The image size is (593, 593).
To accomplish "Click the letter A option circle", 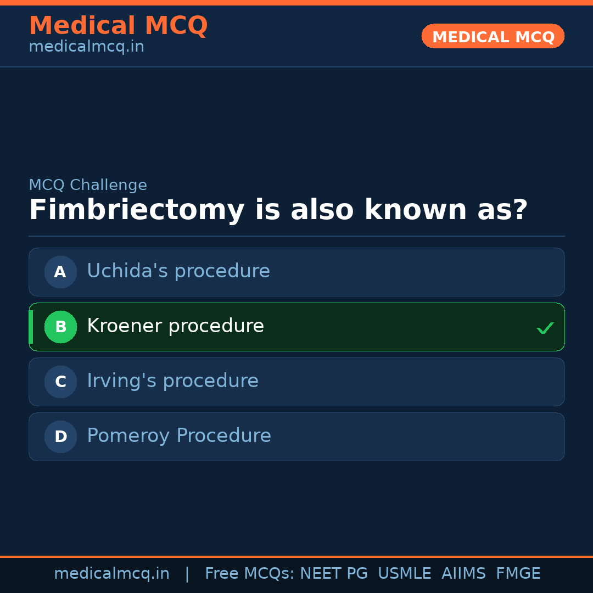I will 60,272.
